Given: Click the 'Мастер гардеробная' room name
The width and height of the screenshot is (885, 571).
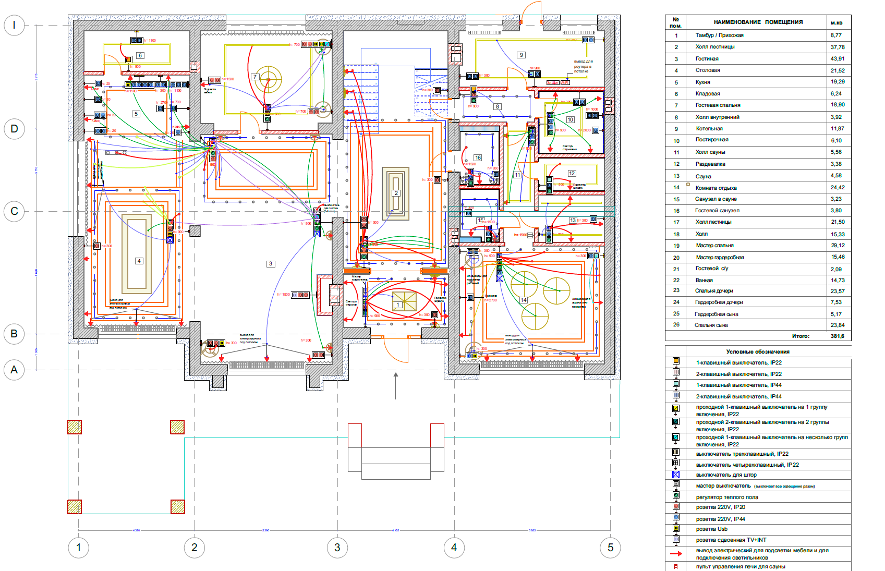Looking at the screenshot, I should pos(720,258).
